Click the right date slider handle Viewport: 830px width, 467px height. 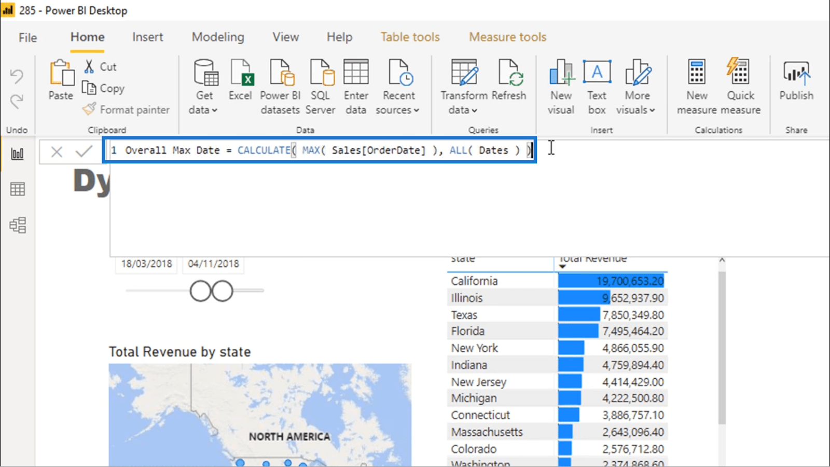223,291
